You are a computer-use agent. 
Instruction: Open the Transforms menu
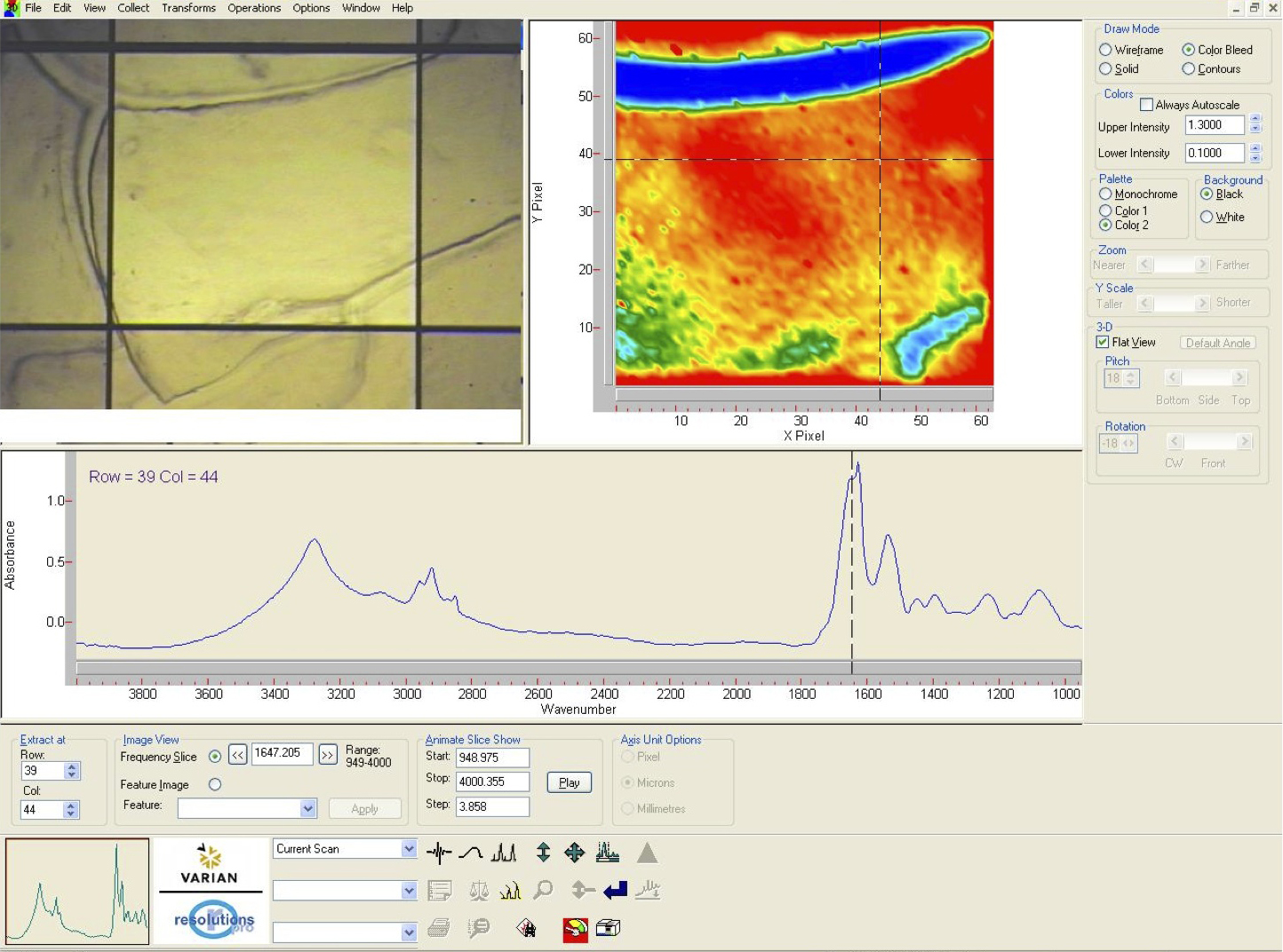[188, 8]
